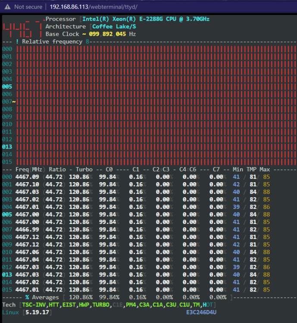The height and width of the screenshot is (323, 297).
Task: Click the TURBO tech flag
Action: point(101,305)
